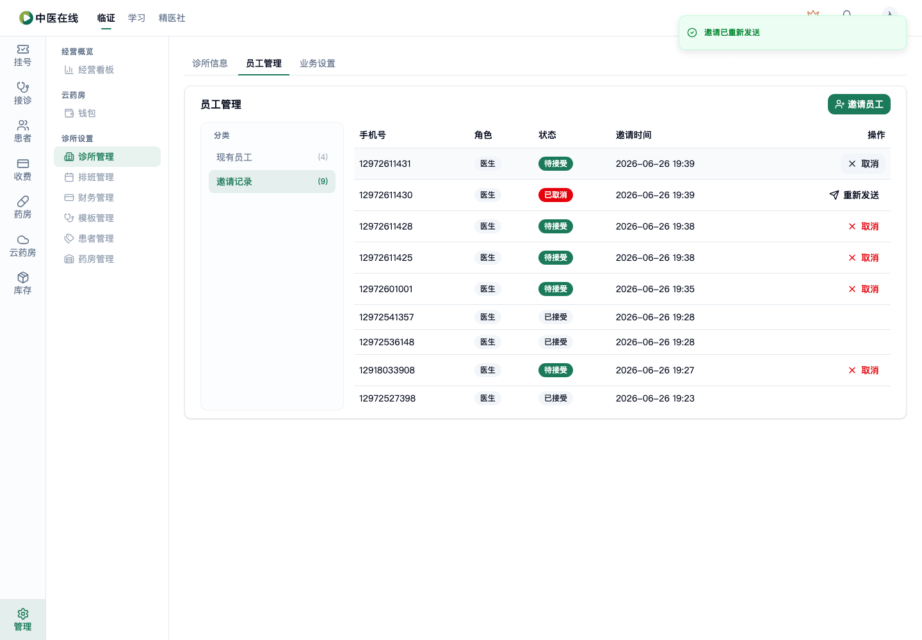Open the 业务设置 tab
This screenshot has height=640, width=922.
point(318,63)
